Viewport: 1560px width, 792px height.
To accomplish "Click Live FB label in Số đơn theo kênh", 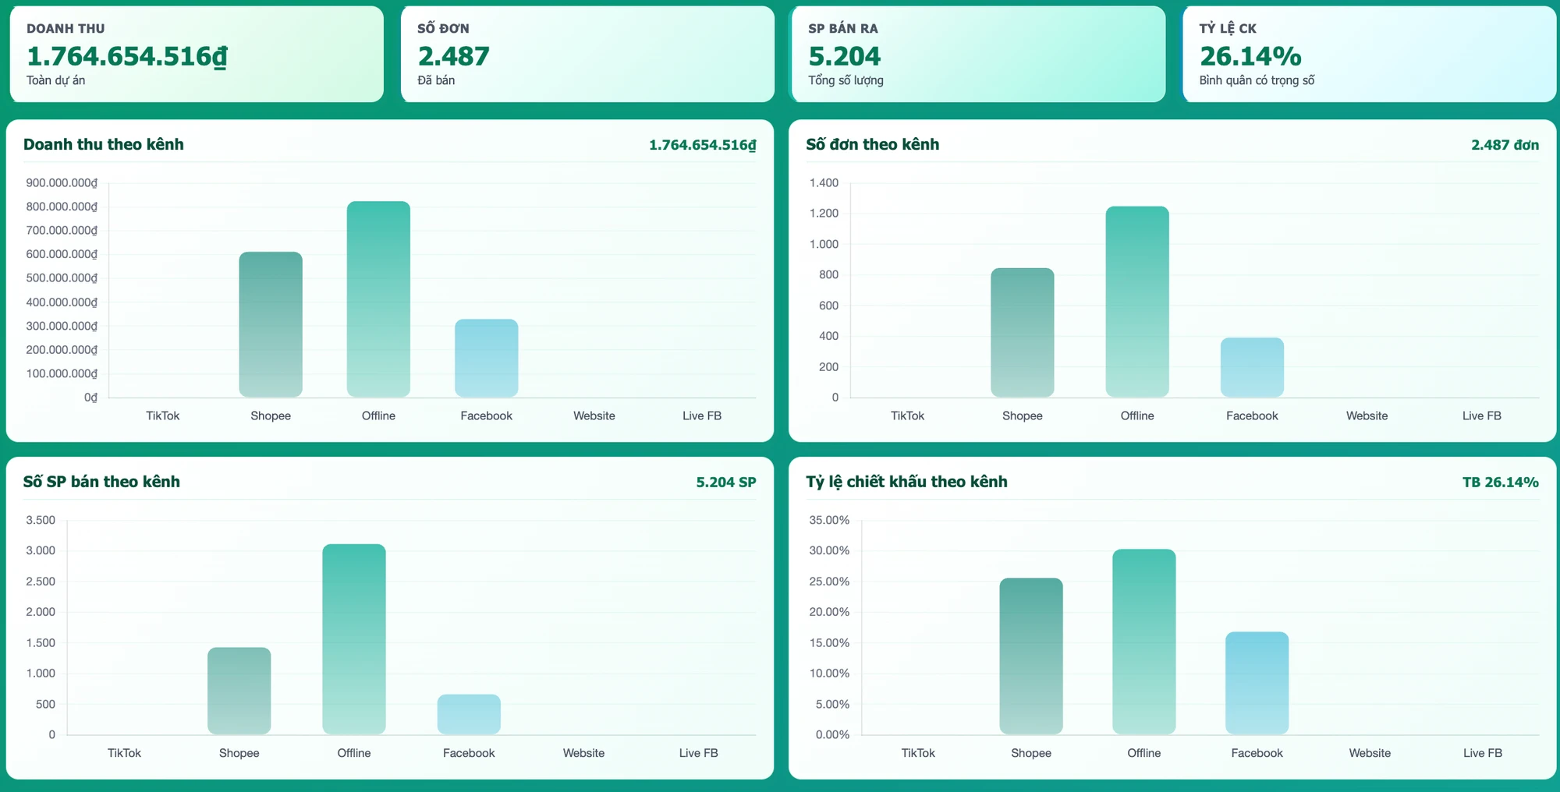I will (x=1482, y=415).
